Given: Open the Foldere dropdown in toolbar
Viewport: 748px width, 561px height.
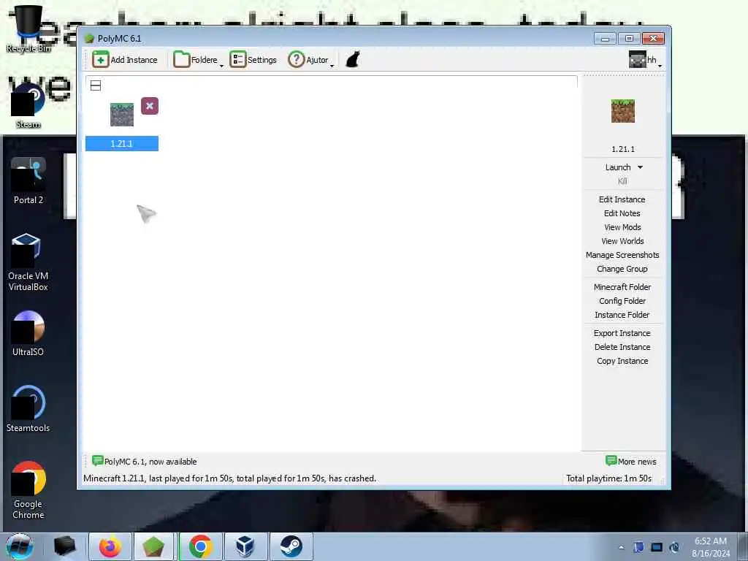Looking at the screenshot, I should coord(198,60).
